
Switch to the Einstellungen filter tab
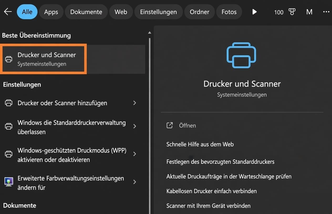[x=158, y=12]
